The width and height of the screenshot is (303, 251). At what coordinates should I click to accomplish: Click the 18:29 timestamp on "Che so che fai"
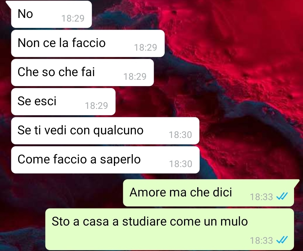135,77
